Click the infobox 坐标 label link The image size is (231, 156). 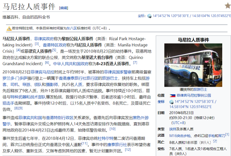coord(161,102)
